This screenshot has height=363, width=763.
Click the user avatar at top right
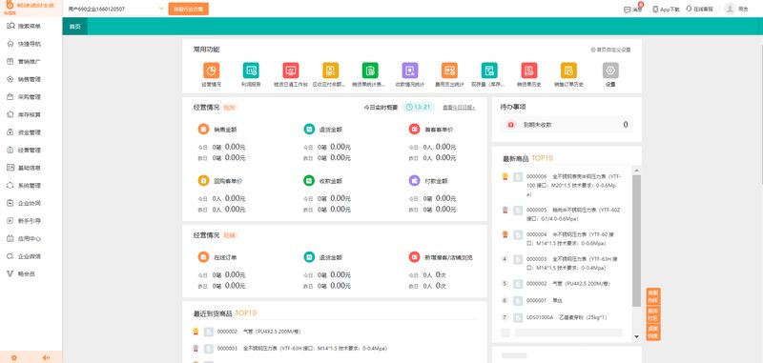point(730,9)
